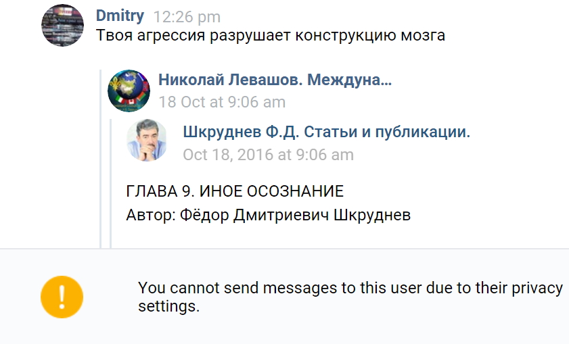This screenshot has width=569, height=344.
Task: Click the outer forwarded-post quote bar
Action: pyautogui.click(x=101, y=159)
